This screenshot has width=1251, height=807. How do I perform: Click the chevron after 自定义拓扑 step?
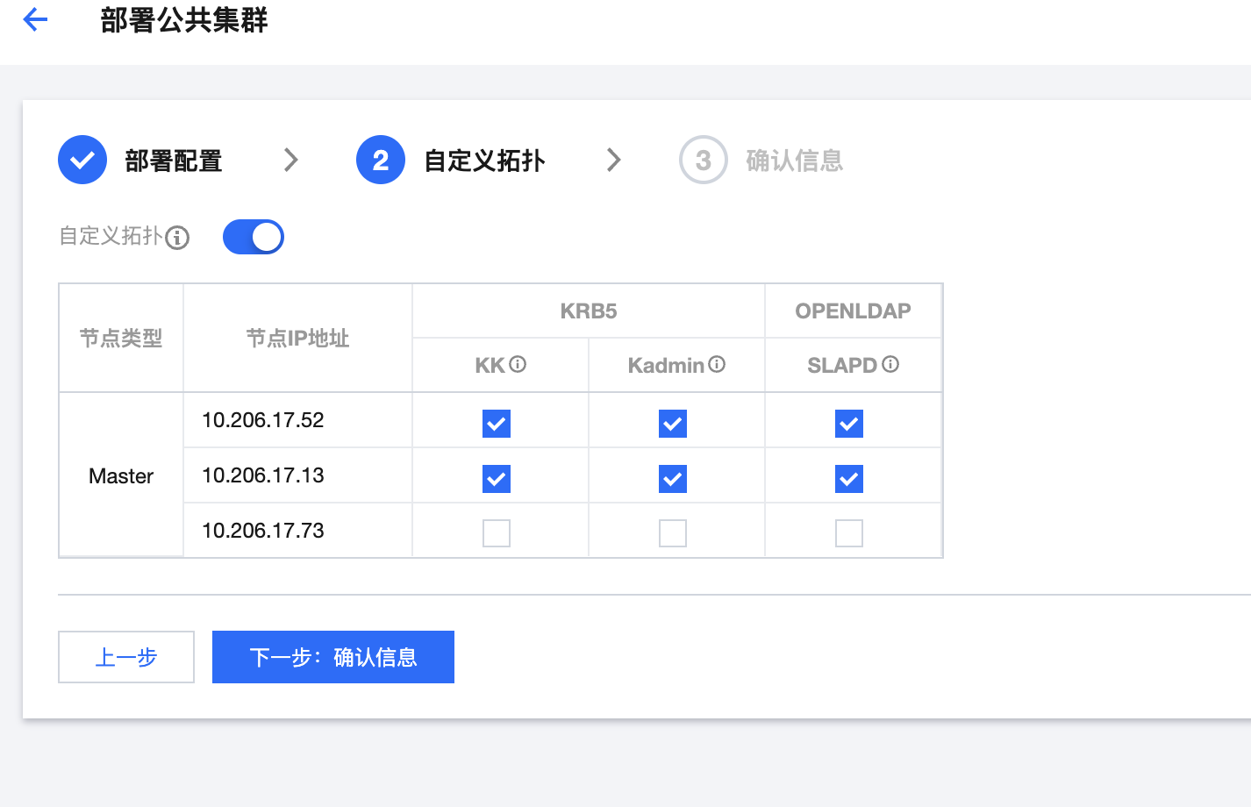(614, 161)
